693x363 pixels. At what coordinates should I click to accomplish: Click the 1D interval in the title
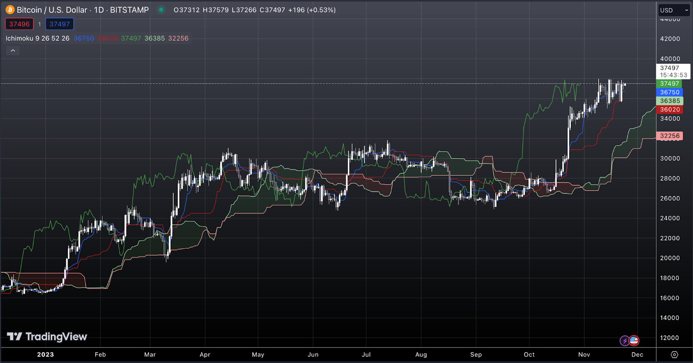click(99, 10)
